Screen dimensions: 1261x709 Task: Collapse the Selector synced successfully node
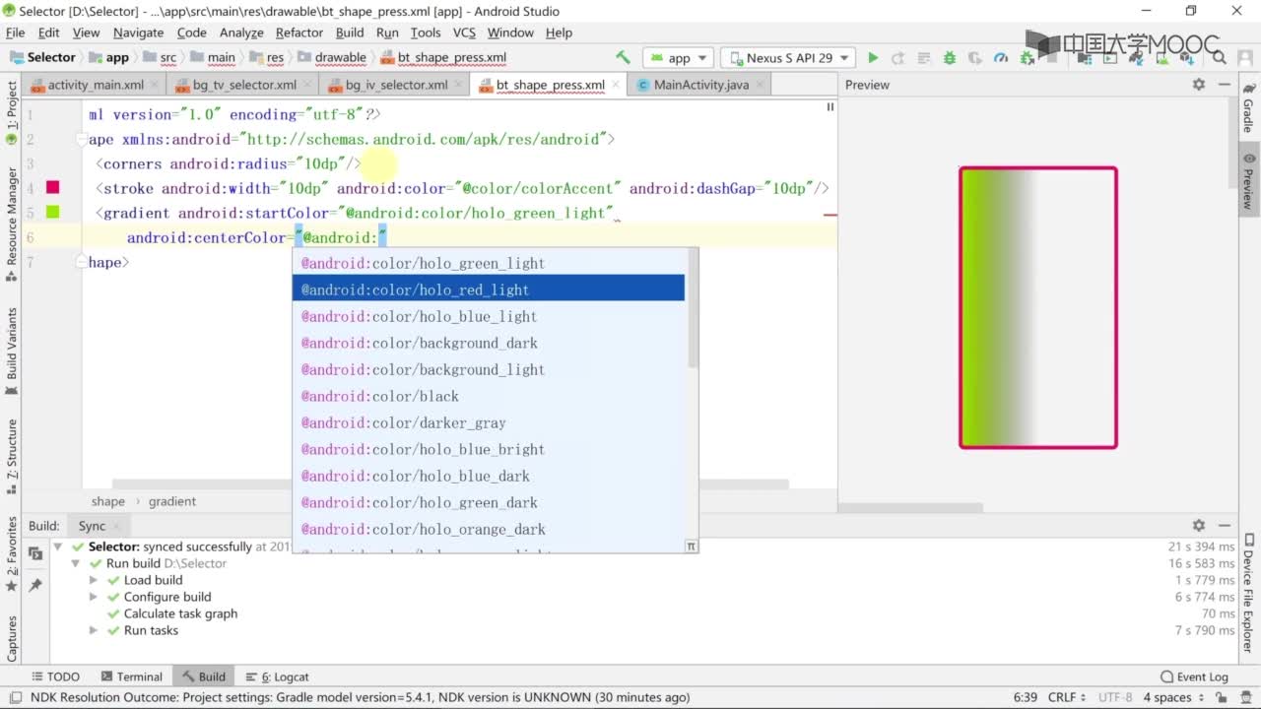point(58,547)
